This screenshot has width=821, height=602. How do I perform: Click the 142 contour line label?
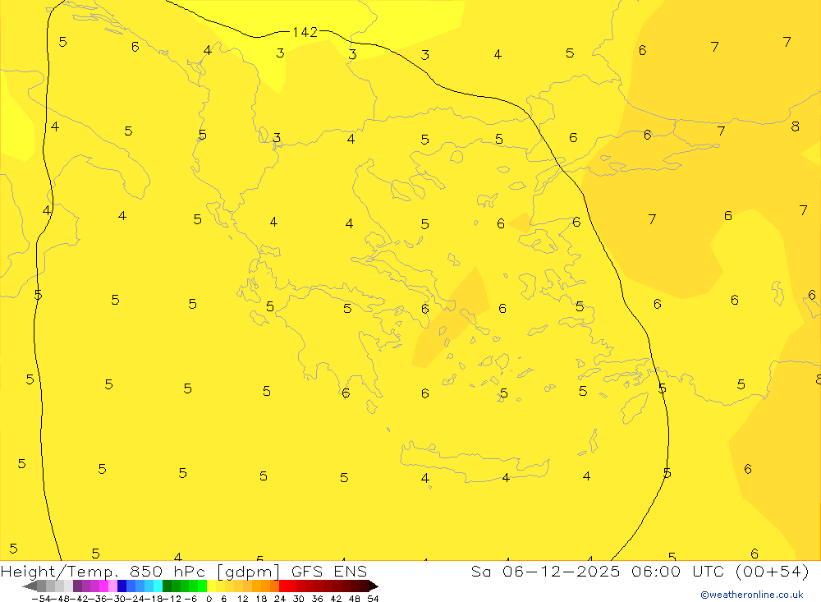click(x=305, y=33)
